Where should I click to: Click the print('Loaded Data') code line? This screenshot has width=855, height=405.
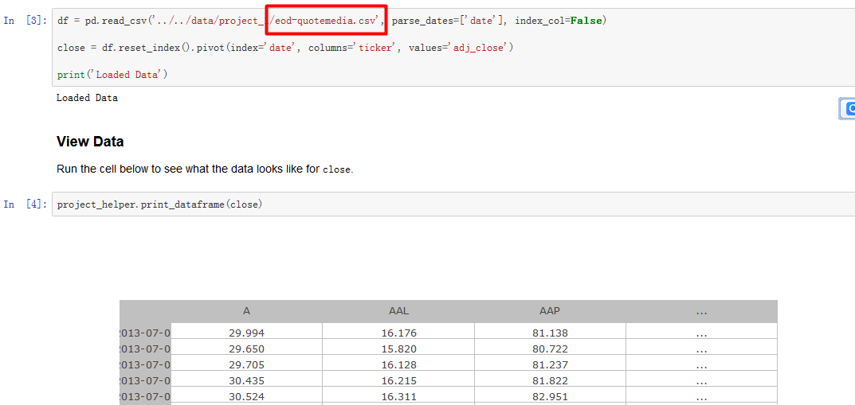click(x=112, y=75)
